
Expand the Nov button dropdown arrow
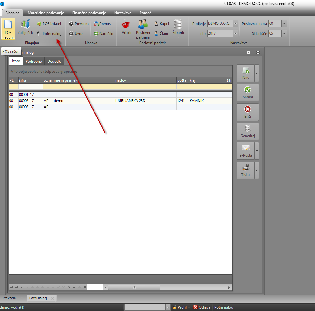[x=257, y=73]
